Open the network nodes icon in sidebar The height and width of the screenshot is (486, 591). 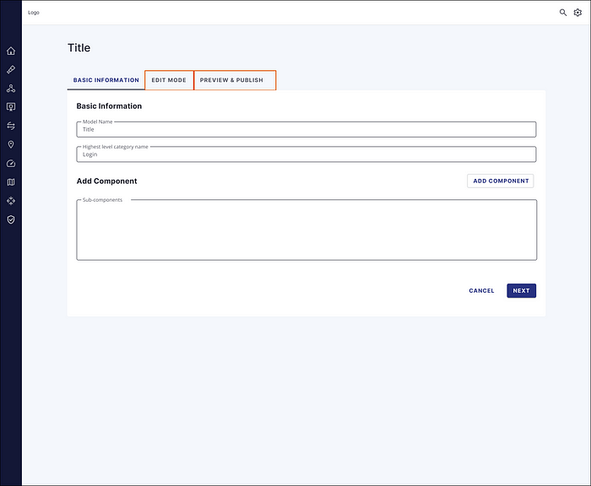pos(11,89)
